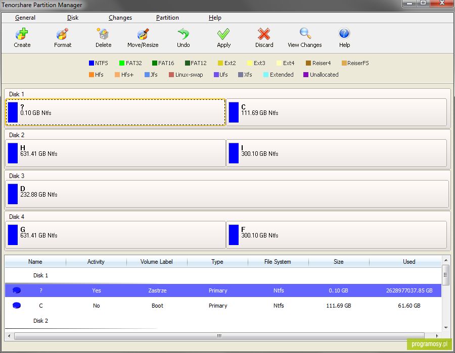Image resolution: width=455 pixels, height=353 pixels.
Task: Sort by the Size column header
Action: [339, 262]
